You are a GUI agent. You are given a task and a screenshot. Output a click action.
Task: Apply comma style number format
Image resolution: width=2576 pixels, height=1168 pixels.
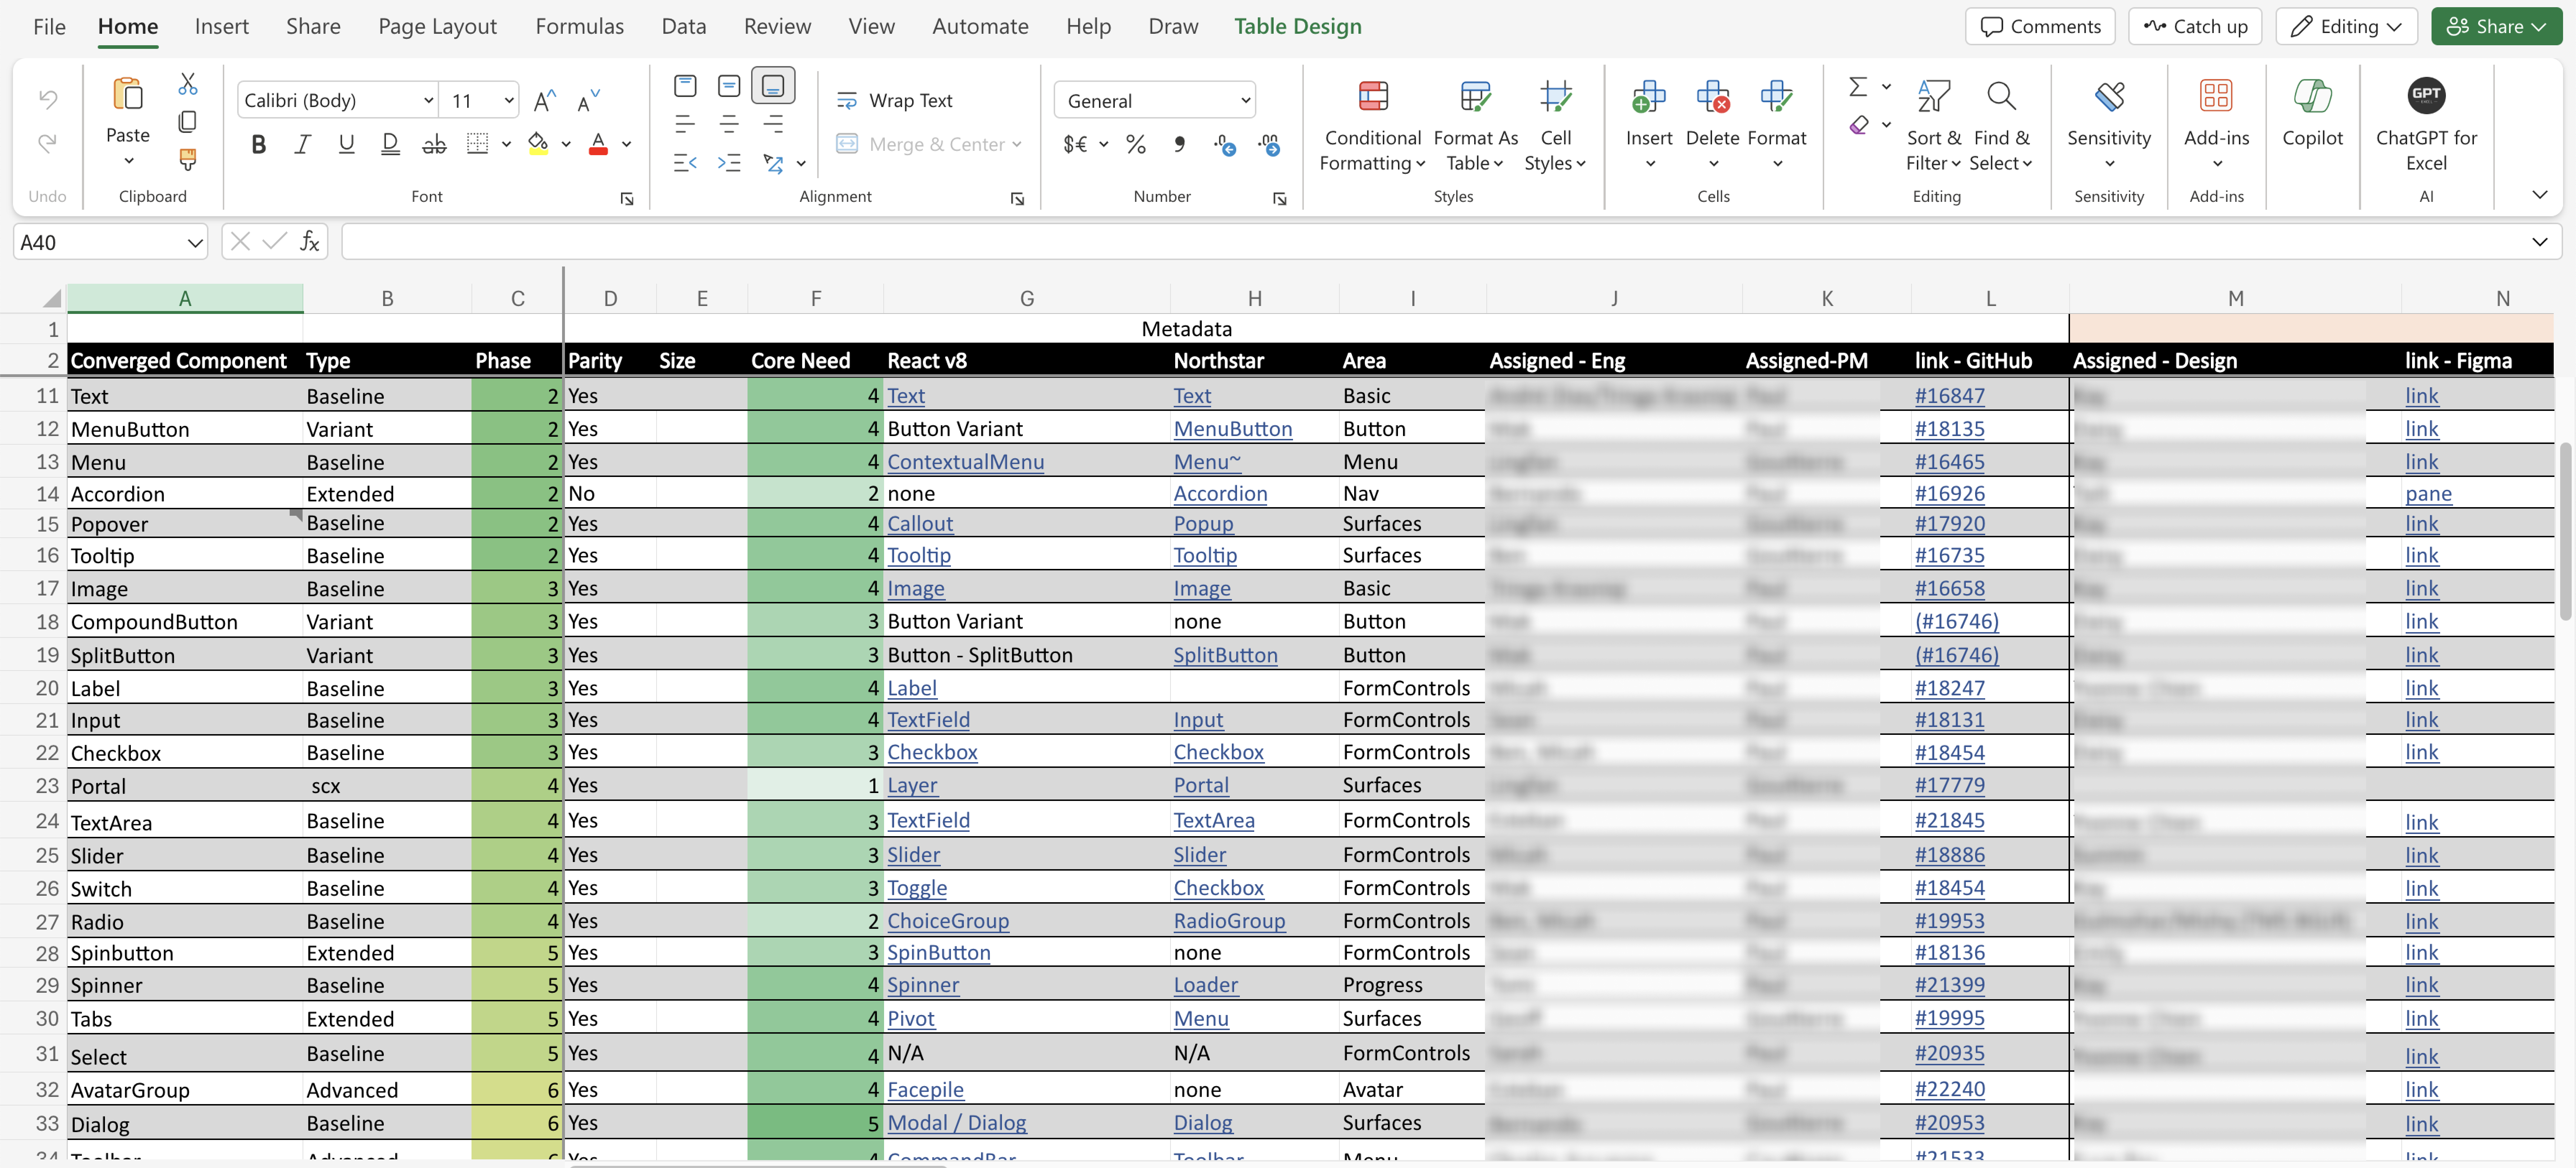point(1180,145)
